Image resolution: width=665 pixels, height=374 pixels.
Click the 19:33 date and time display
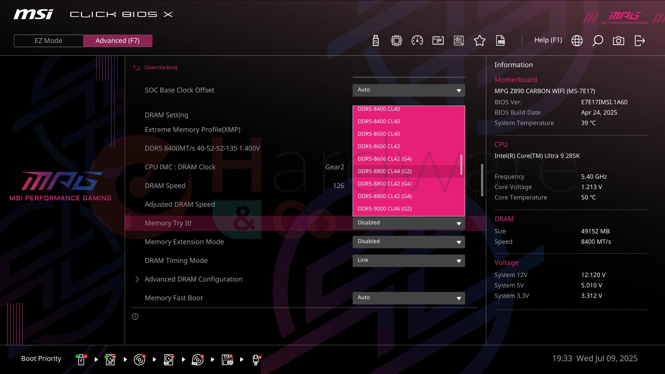tap(595, 358)
